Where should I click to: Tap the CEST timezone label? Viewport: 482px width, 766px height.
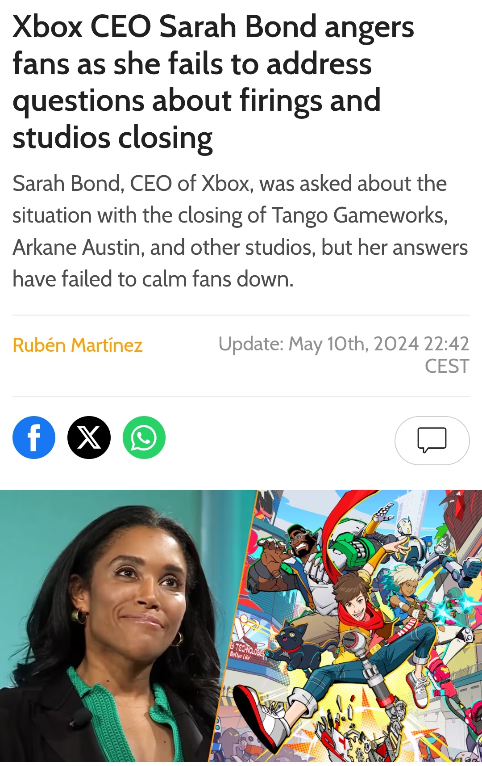click(447, 366)
